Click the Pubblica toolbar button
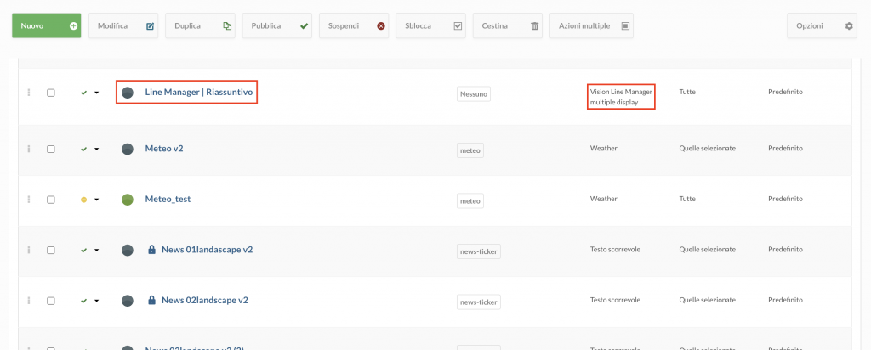Viewport: 871px width, 350px height. [x=277, y=25]
